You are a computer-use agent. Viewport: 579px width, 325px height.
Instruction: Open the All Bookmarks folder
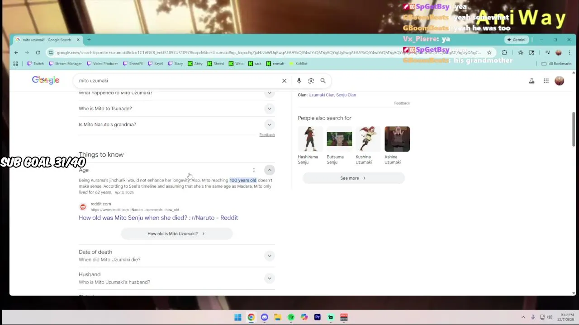pos(556,64)
